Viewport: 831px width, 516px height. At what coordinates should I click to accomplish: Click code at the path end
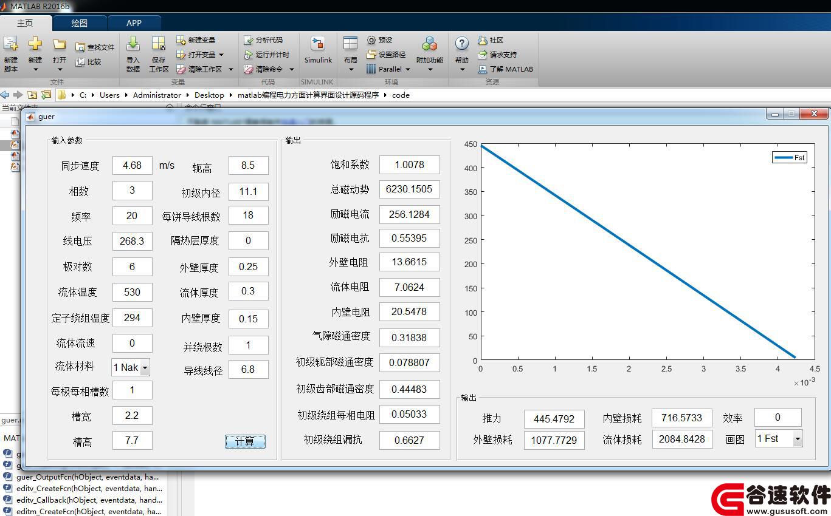point(401,95)
